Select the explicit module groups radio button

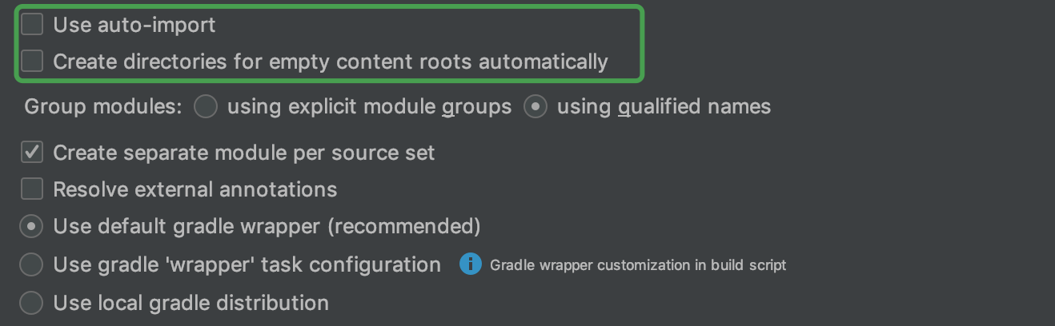(206, 106)
